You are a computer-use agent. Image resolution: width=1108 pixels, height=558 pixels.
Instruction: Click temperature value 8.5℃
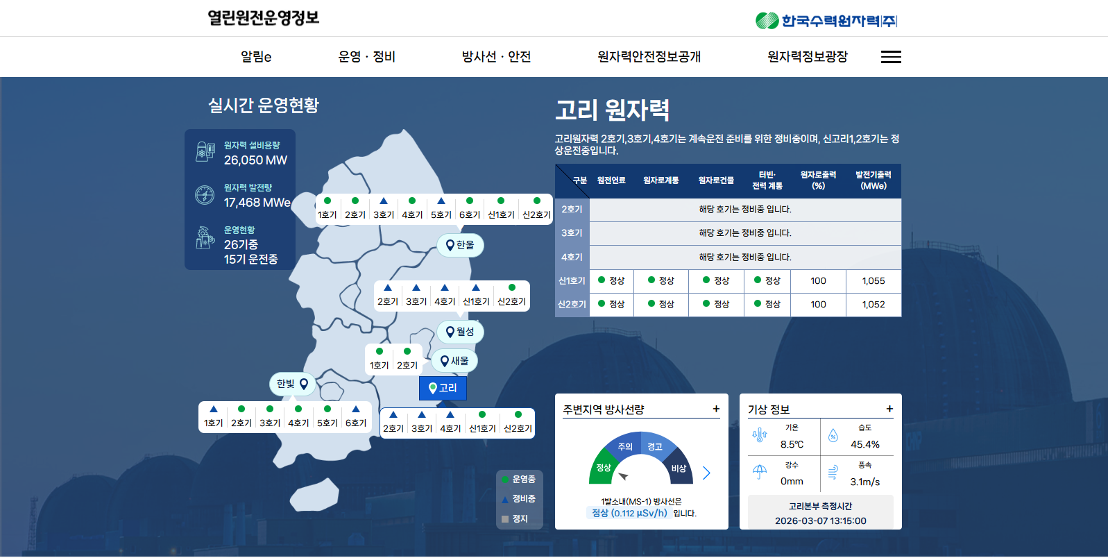[792, 444]
